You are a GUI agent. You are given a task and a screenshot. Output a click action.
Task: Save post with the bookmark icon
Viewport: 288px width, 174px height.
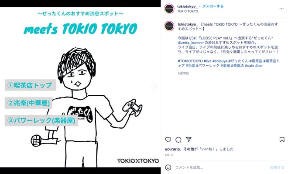point(282,140)
